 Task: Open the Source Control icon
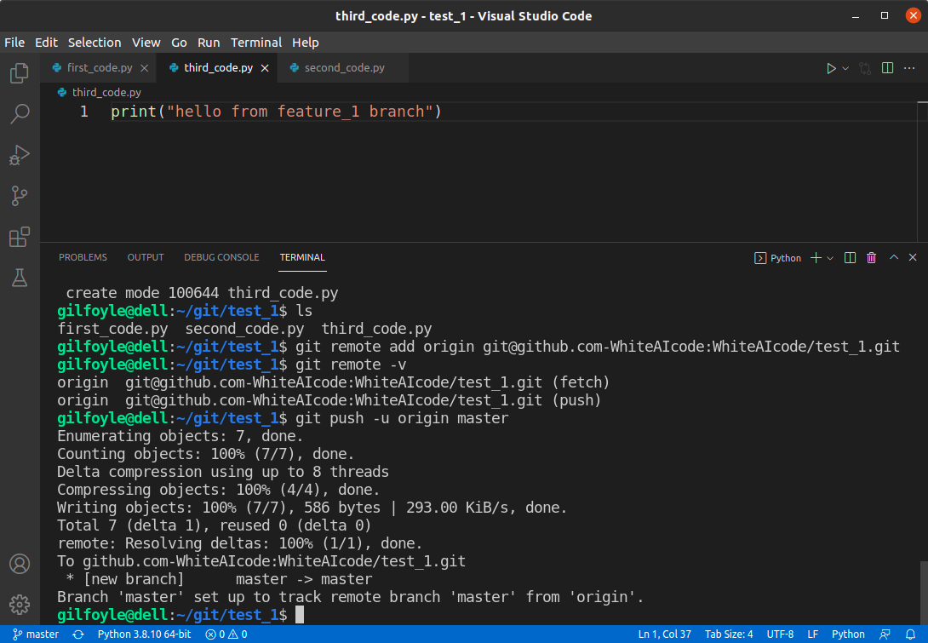click(19, 195)
